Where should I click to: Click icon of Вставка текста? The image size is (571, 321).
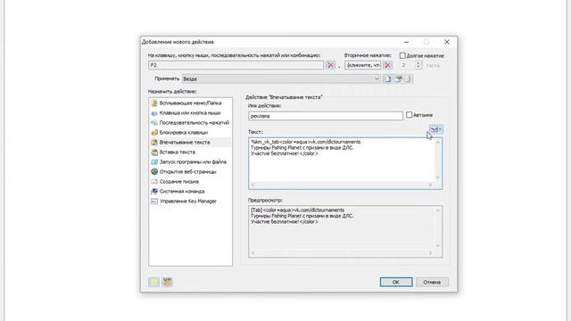[x=154, y=152]
